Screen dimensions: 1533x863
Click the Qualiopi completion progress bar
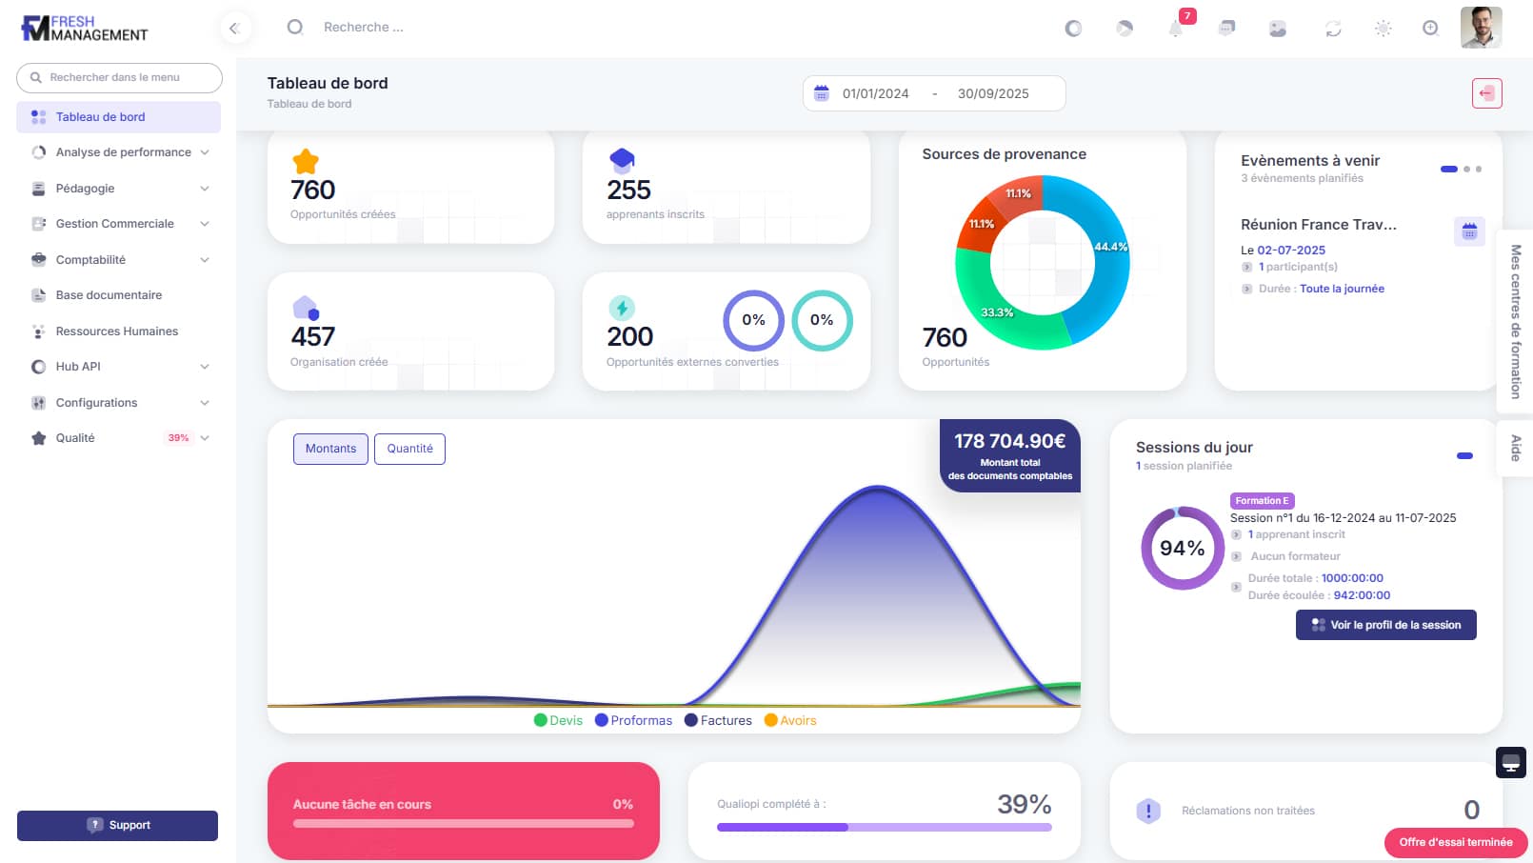885,828
